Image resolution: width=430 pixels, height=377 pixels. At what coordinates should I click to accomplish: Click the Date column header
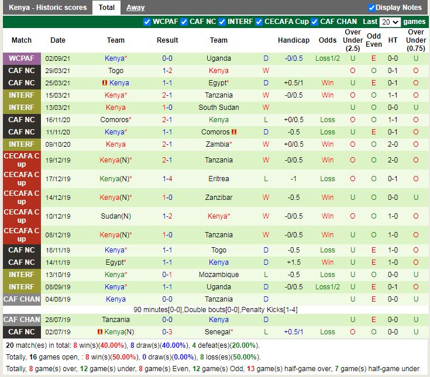[58, 40]
